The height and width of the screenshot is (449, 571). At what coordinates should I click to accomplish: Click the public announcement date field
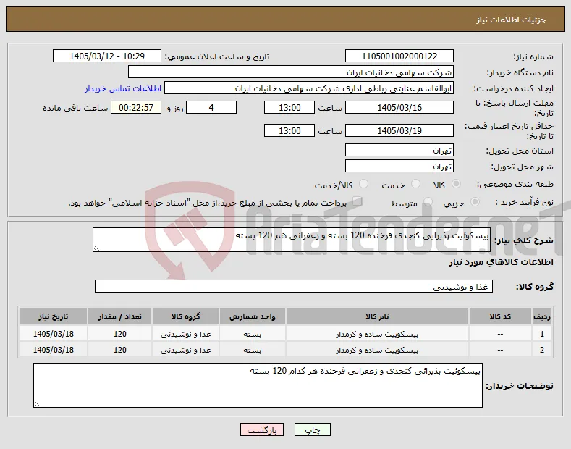107,56
